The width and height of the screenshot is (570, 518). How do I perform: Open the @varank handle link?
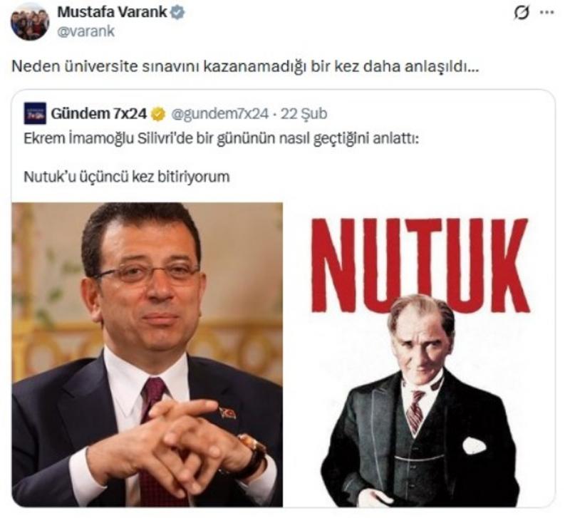[x=85, y=31]
